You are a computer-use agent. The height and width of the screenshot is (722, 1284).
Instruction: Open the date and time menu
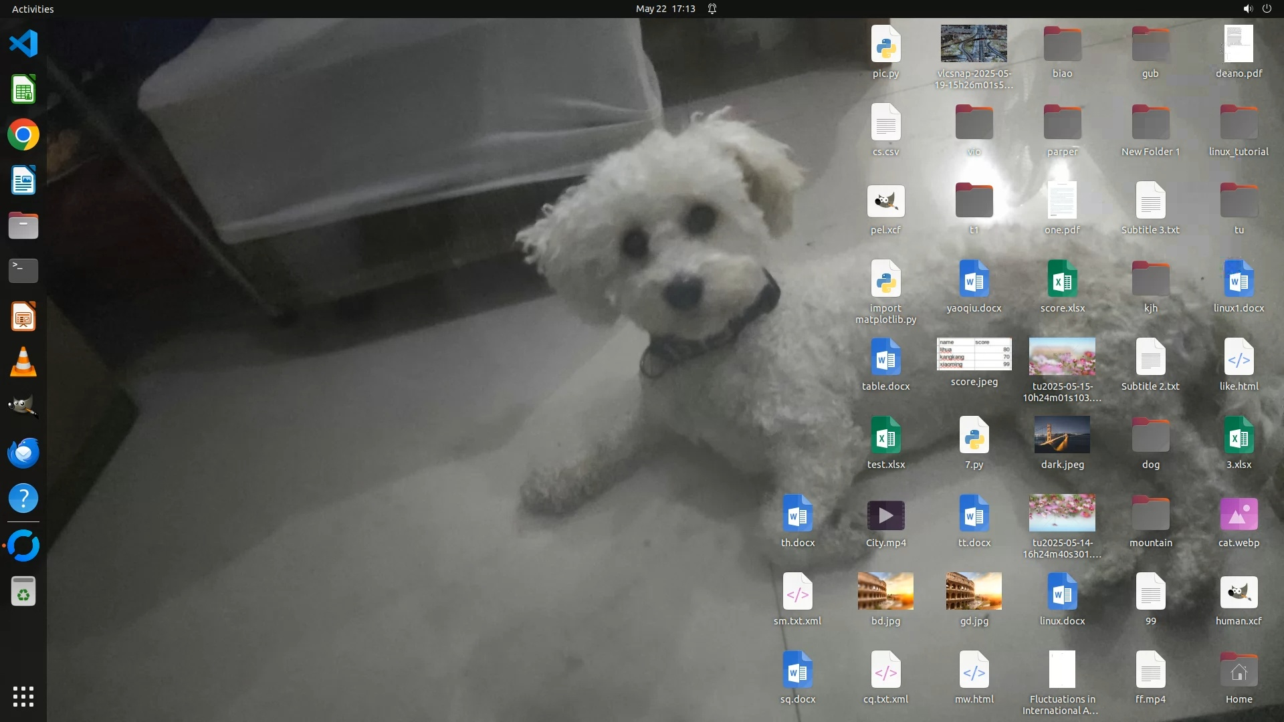coord(665,9)
